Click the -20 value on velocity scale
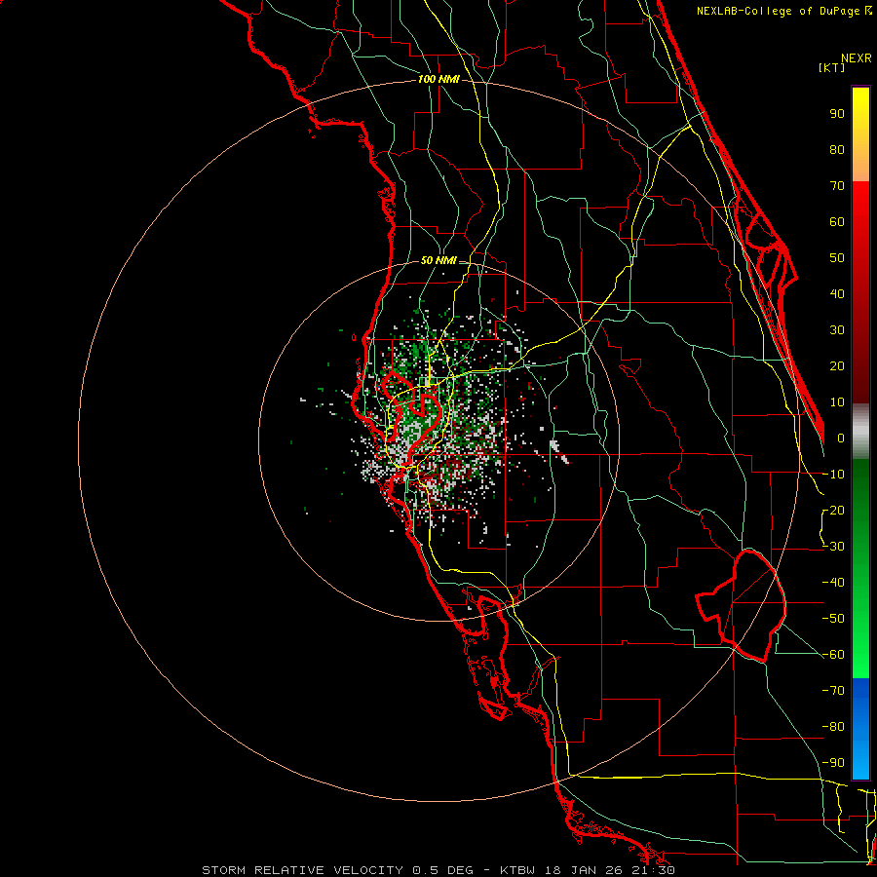The width and height of the screenshot is (877, 877). 833,511
